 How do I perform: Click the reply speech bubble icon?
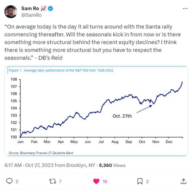(x=9, y=181)
